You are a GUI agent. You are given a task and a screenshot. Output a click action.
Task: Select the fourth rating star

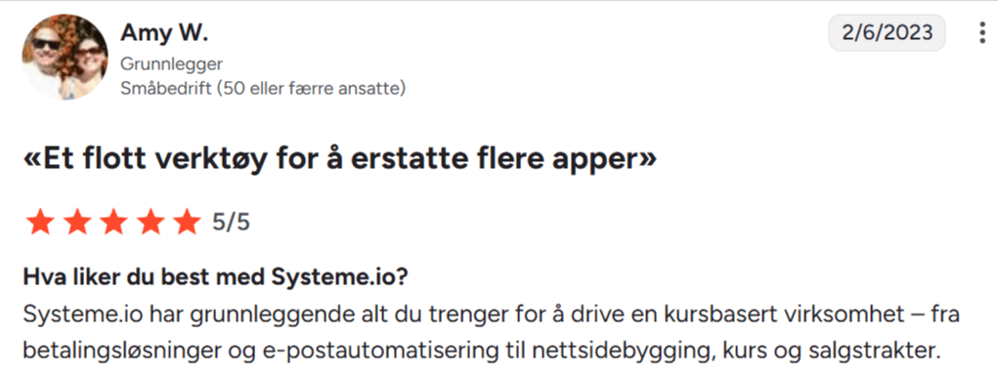[150, 222]
